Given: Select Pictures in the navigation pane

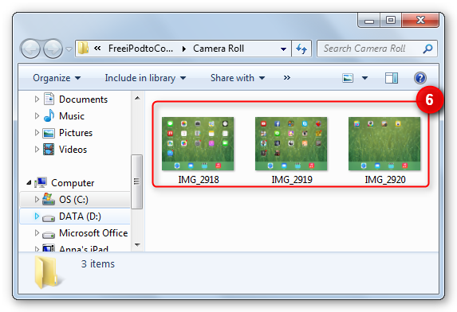Looking at the screenshot, I should (76, 133).
